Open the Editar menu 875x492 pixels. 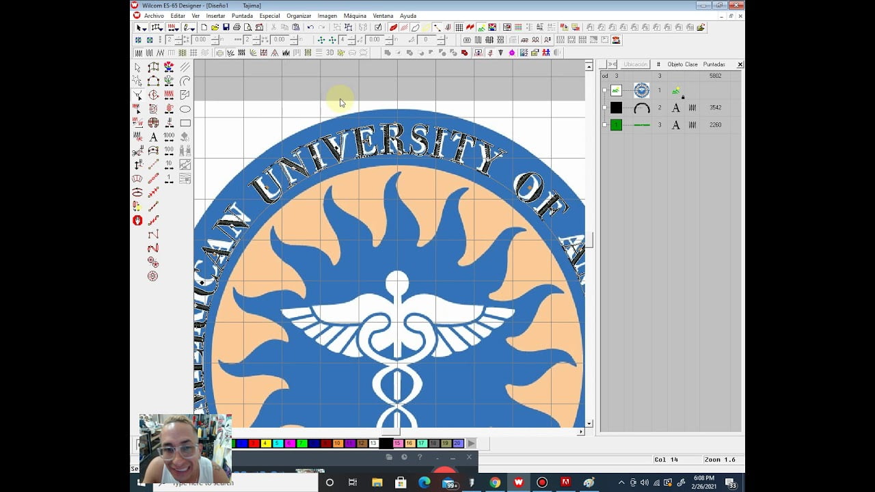pyautogui.click(x=178, y=16)
